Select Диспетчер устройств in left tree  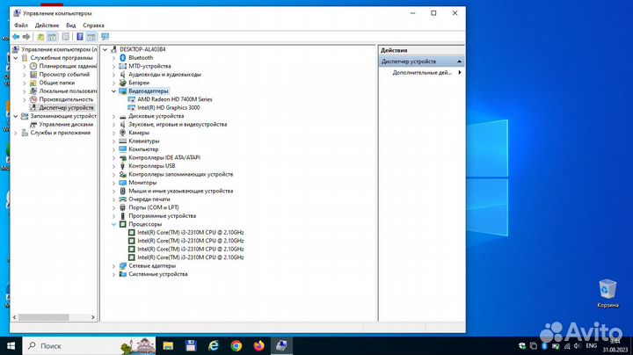(x=66, y=108)
